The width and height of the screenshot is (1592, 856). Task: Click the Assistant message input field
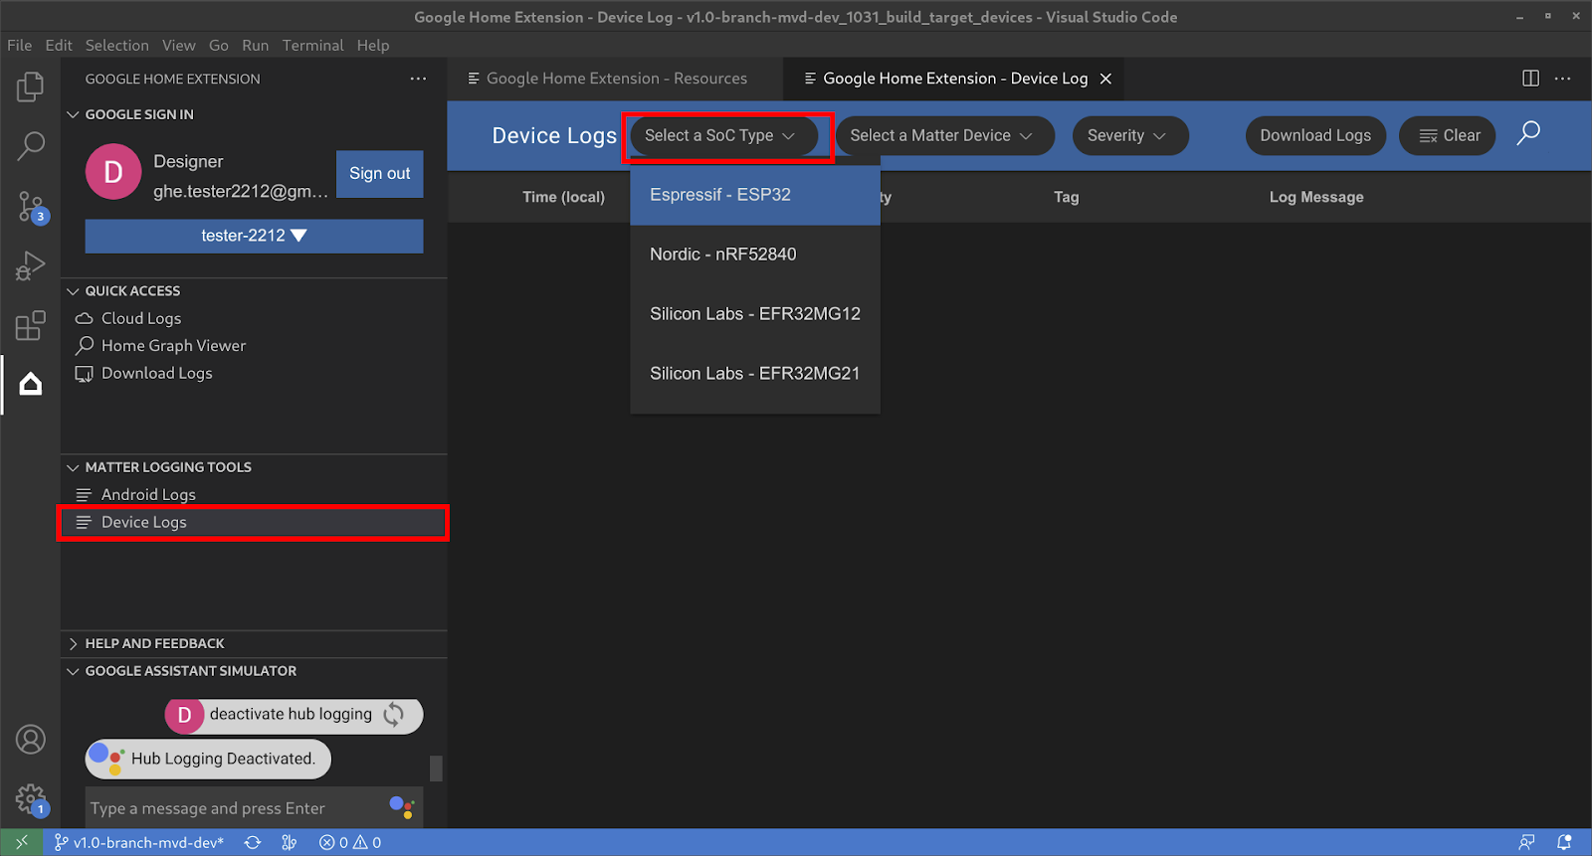(234, 808)
